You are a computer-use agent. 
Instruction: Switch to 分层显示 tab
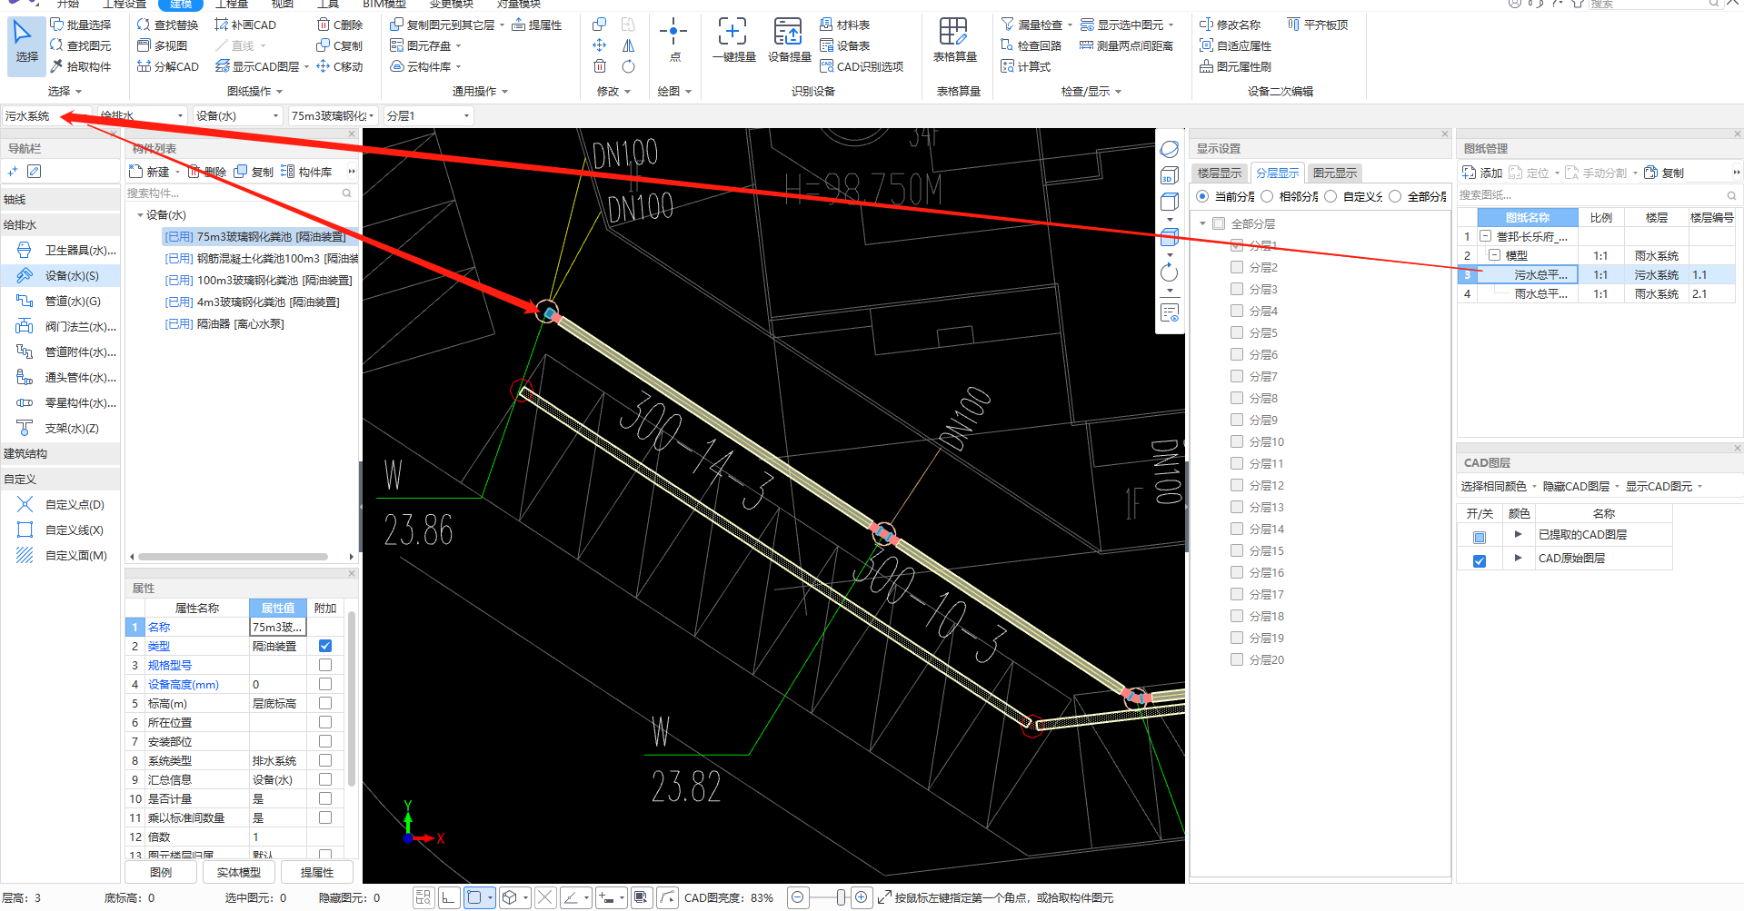(1277, 173)
